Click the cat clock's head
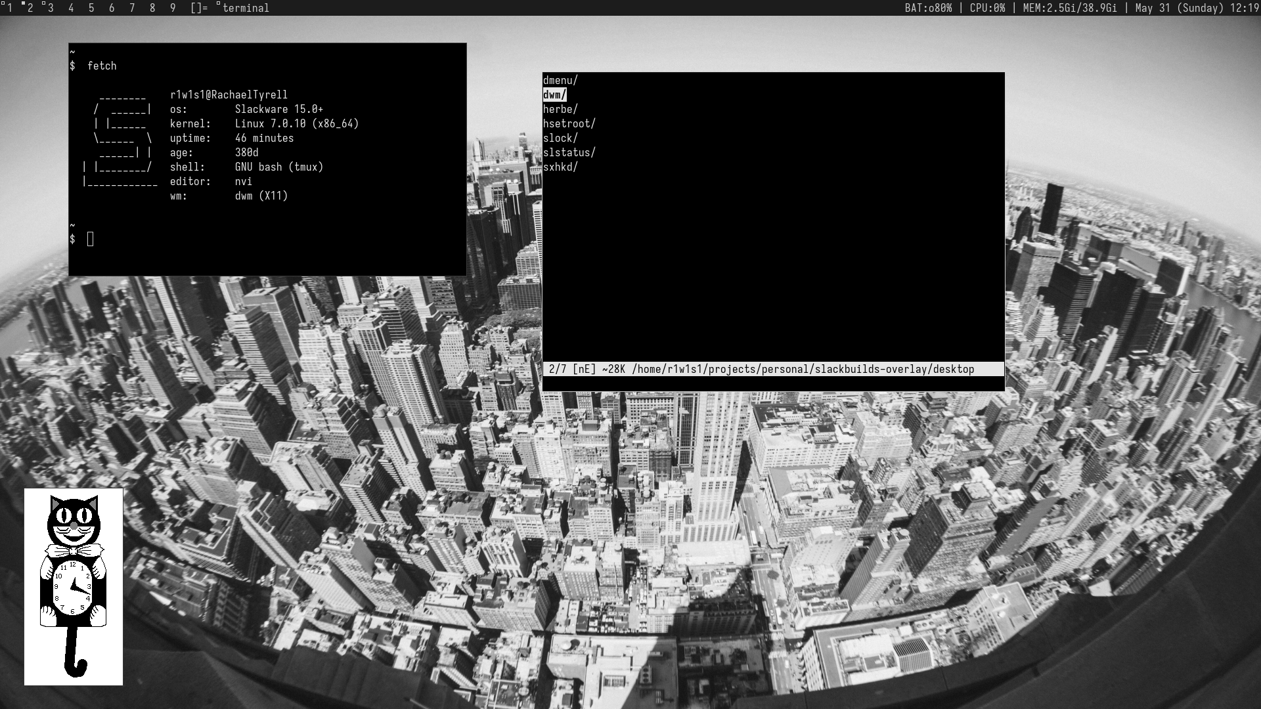1261x709 pixels. pos(74,520)
